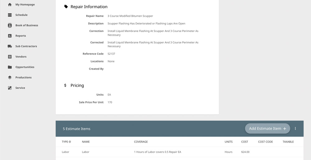Click the Pricing section heading
The image size is (311, 160).
[77, 85]
